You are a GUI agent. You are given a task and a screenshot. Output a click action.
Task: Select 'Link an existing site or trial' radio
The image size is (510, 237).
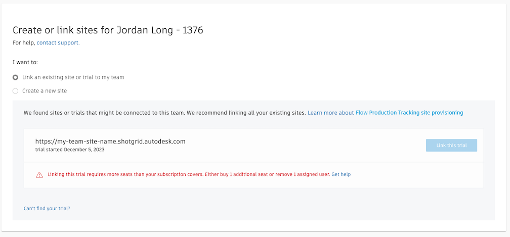pyautogui.click(x=15, y=77)
